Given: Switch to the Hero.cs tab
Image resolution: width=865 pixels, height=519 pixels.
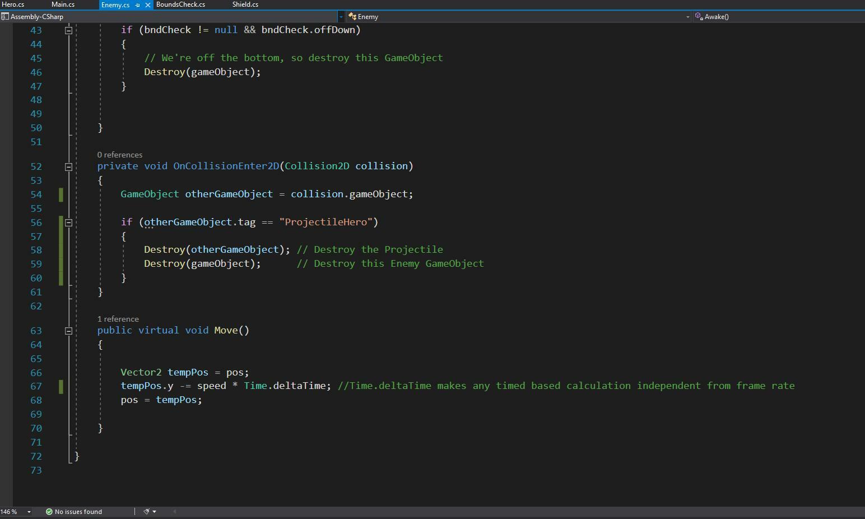Looking at the screenshot, I should (x=13, y=4).
